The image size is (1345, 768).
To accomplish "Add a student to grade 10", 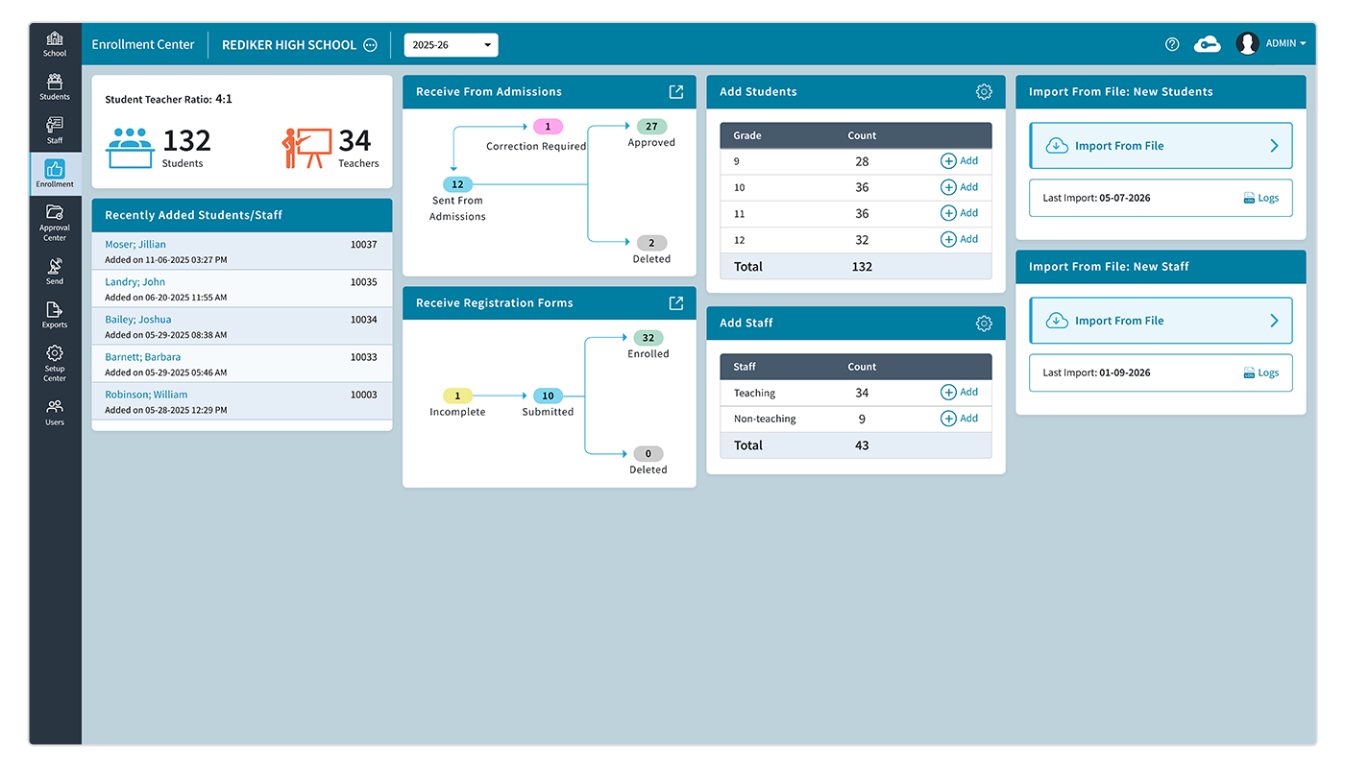I will (959, 187).
